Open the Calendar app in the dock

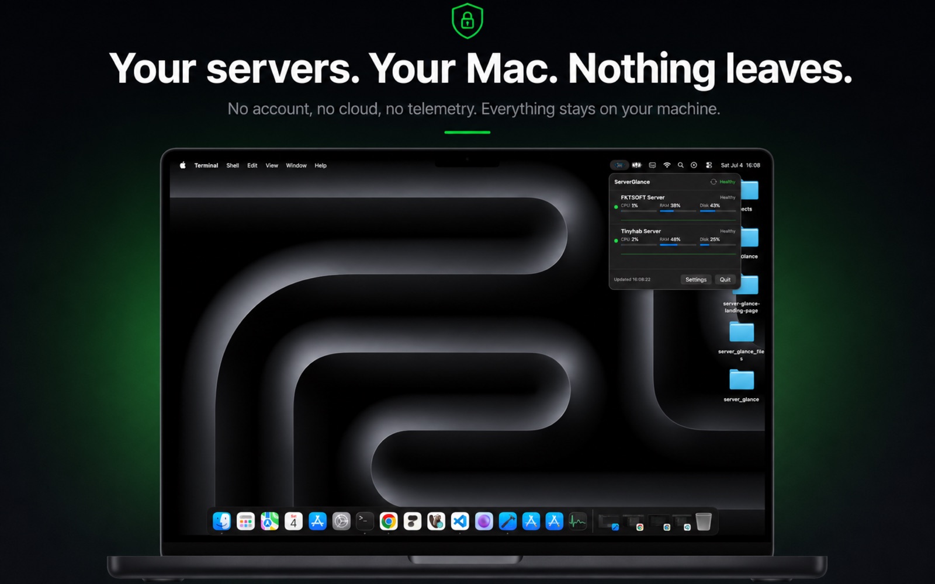[x=293, y=521]
